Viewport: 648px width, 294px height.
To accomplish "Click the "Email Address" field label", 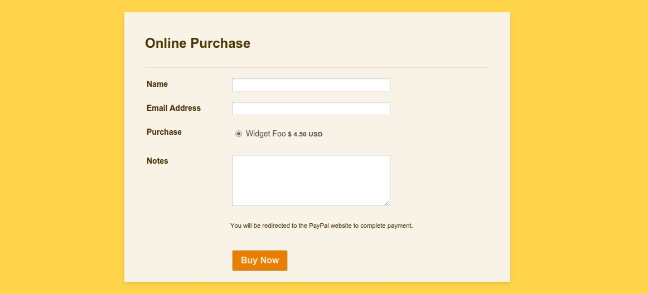I will pos(173,108).
